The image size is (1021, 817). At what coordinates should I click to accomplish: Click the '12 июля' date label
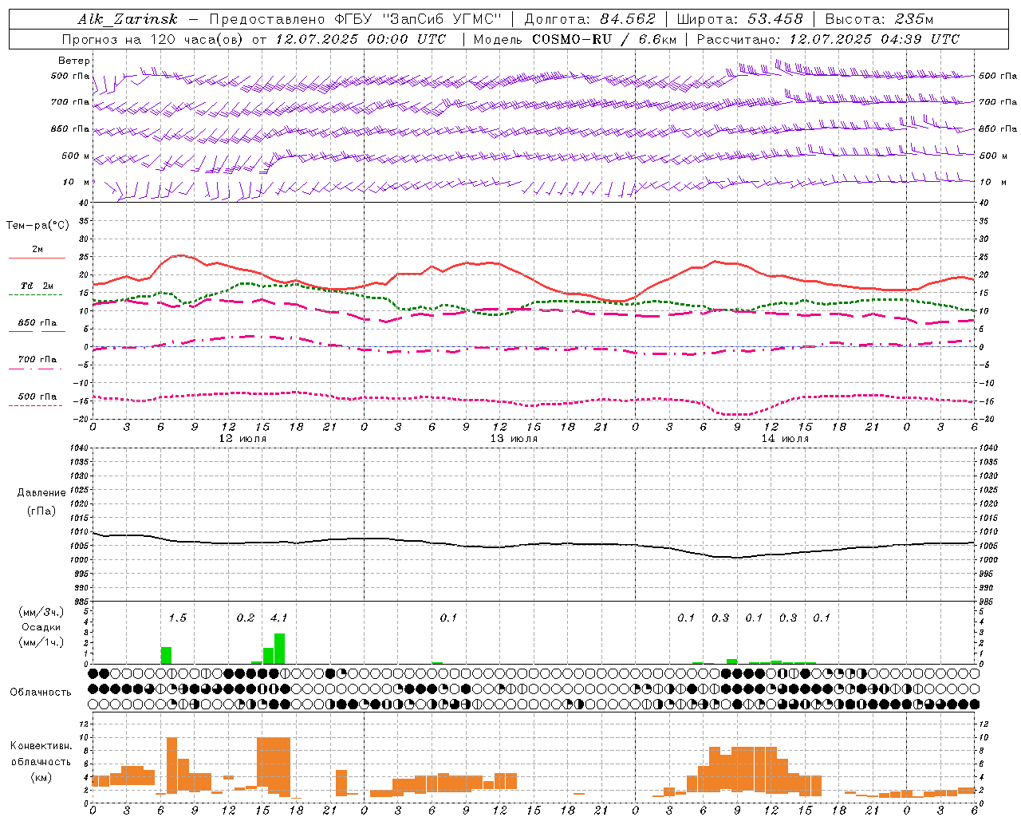click(242, 438)
